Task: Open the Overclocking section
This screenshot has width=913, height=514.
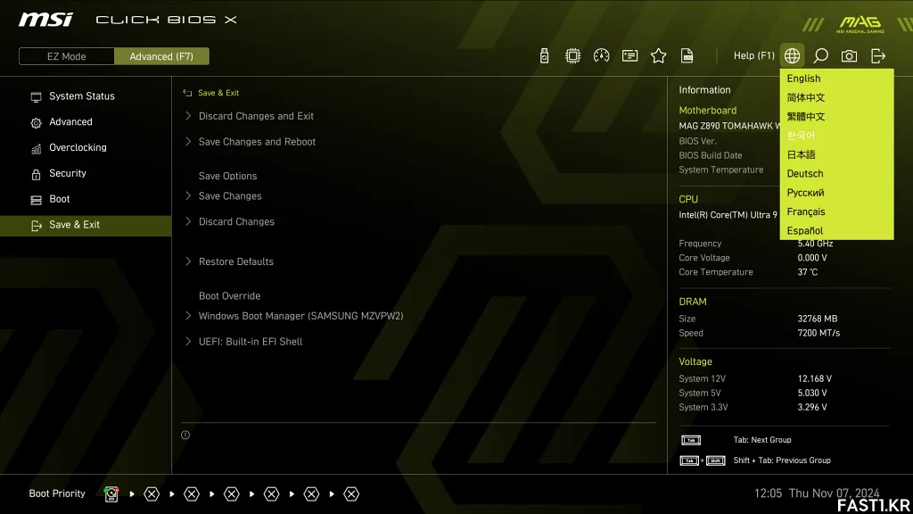Action: click(86, 147)
